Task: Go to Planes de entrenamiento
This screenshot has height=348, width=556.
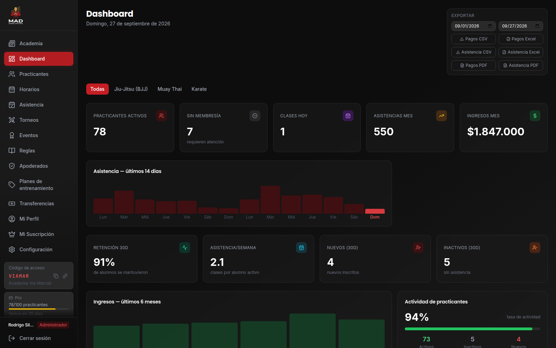Action: click(39, 185)
